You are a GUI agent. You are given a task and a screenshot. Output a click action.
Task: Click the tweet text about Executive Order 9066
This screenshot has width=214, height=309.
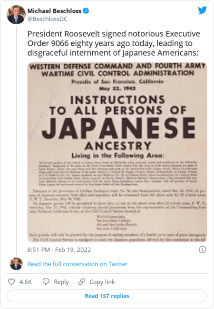114,43
